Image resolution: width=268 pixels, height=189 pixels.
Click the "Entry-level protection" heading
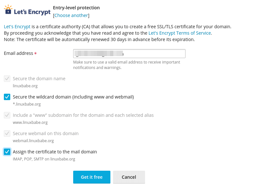[76, 8]
